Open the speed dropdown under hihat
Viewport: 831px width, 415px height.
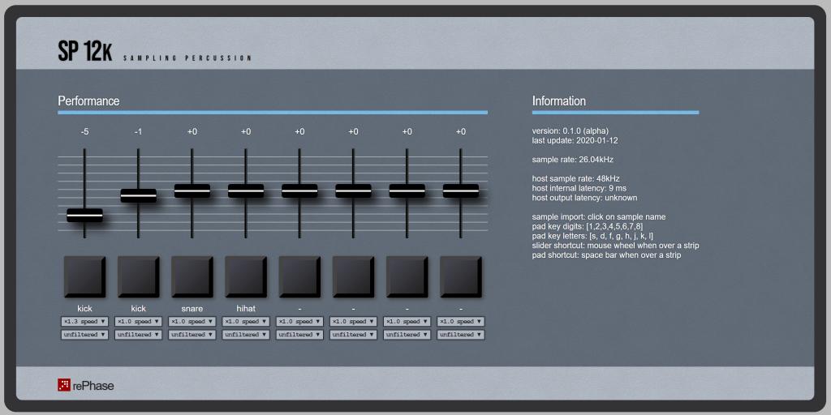(x=246, y=321)
